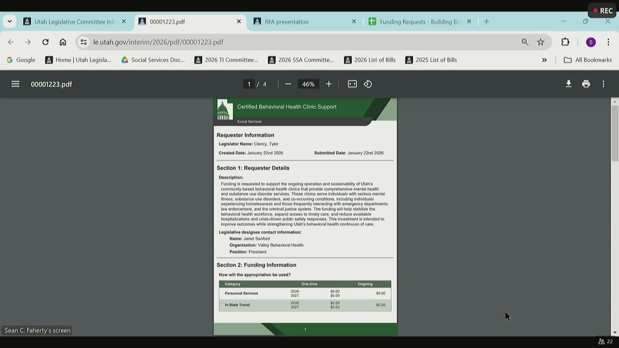Switch to the RFA presentation tab
The width and height of the screenshot is (619, 348).
click(x=287, y=22)
